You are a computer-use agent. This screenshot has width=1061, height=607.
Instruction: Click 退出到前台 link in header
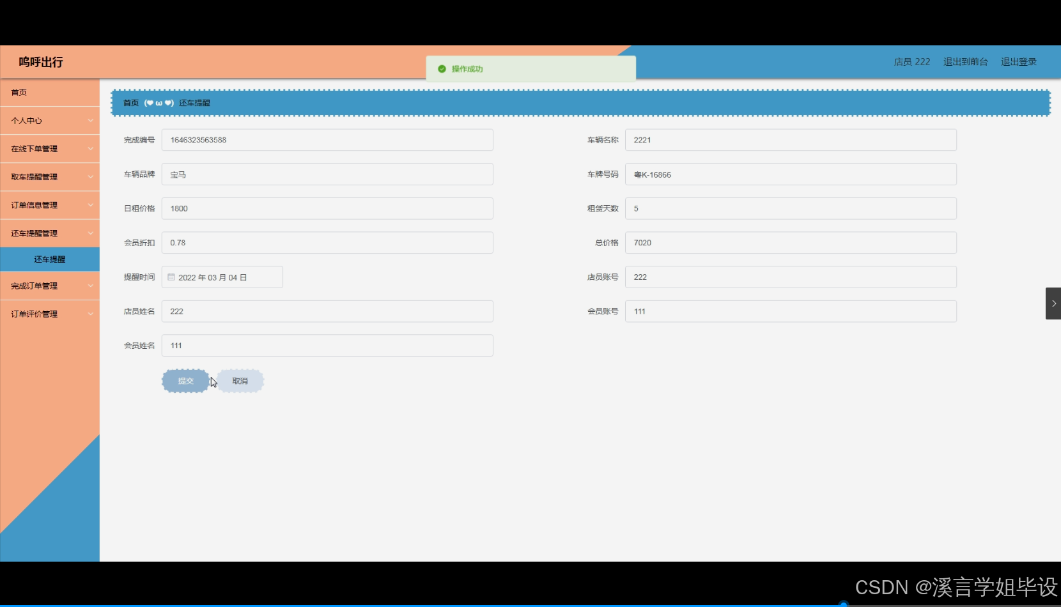point(966,62)
